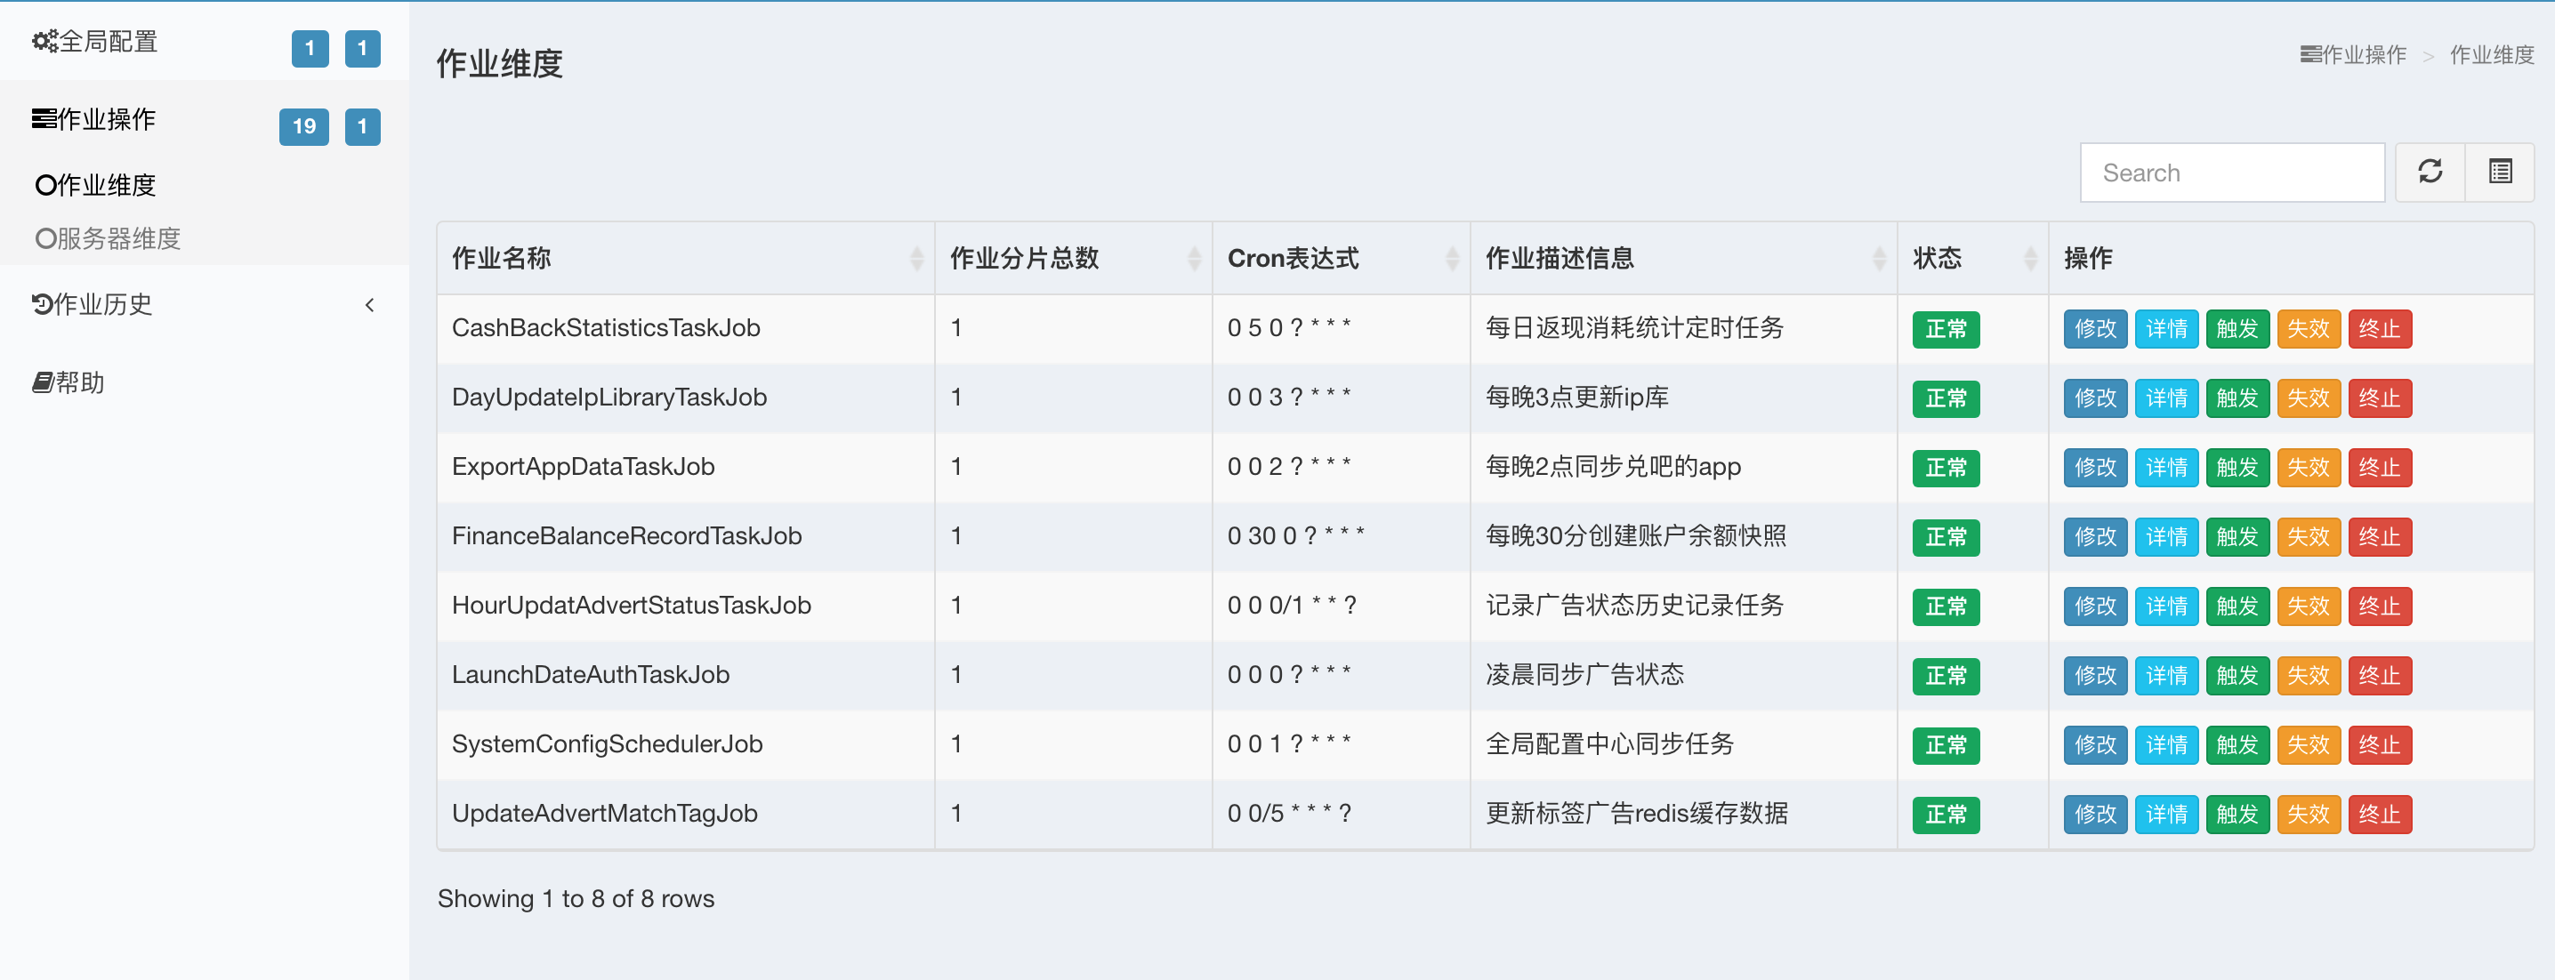Viewport: 2555px width, 980px height.
Task: Click 失效 for ExportAppDataTaskJob
Action: [x=2308, y=467]
